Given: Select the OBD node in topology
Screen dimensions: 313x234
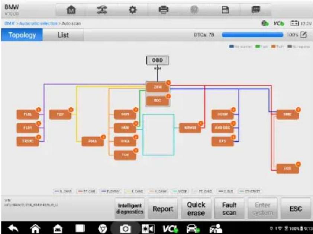Looking at the screenshot, I should coord(158,60).
